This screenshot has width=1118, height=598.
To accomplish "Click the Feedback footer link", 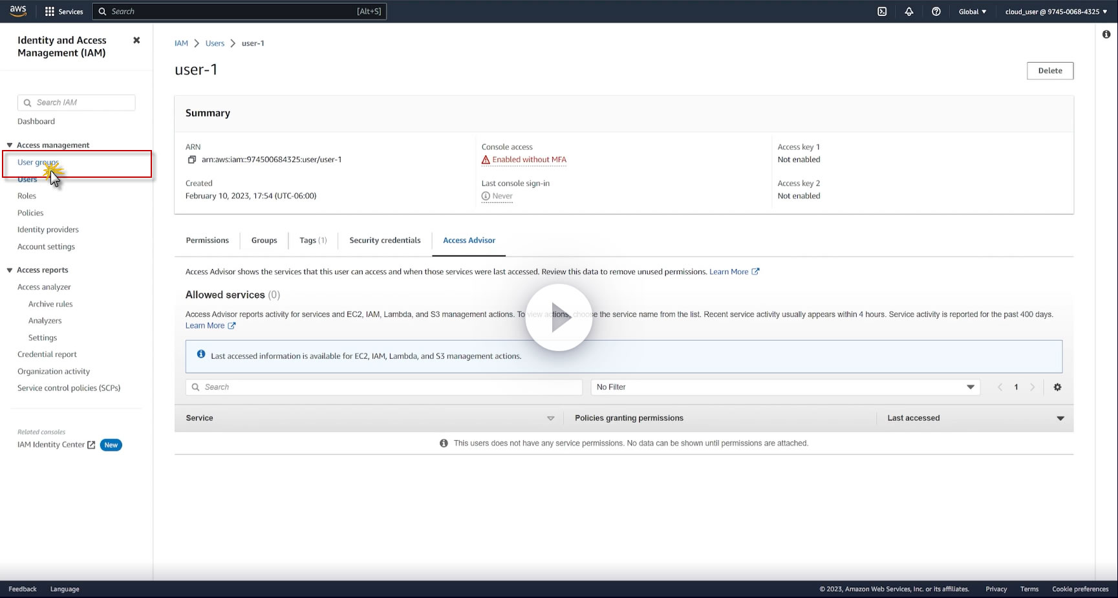I will [x=23, y=589].
